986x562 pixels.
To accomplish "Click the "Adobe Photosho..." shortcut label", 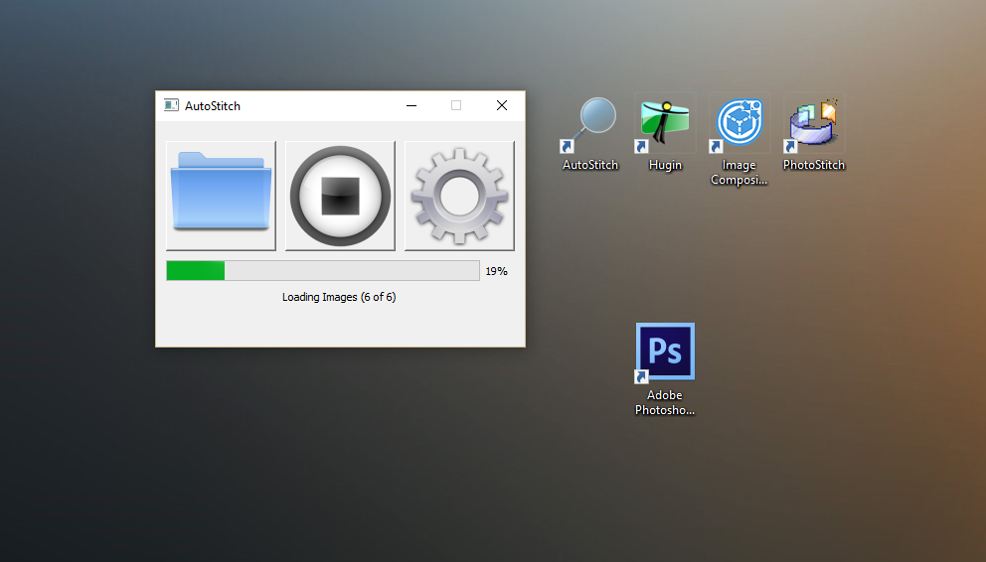I will 665,402.
